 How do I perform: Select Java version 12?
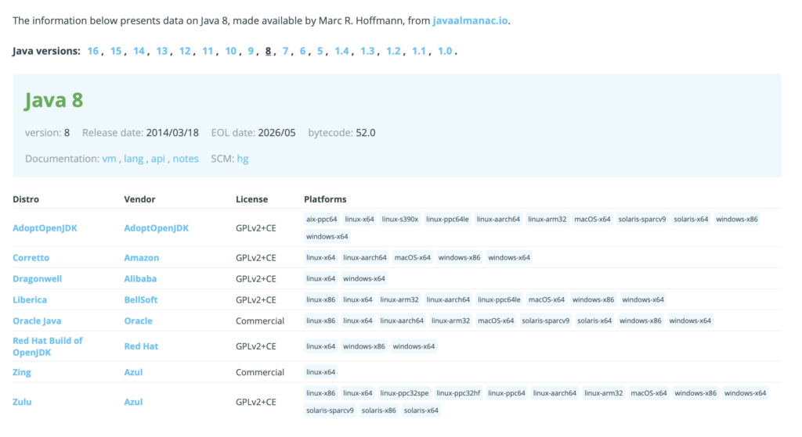tap(185, 51)
